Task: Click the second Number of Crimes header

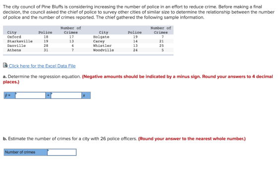Action: (161, 30)
